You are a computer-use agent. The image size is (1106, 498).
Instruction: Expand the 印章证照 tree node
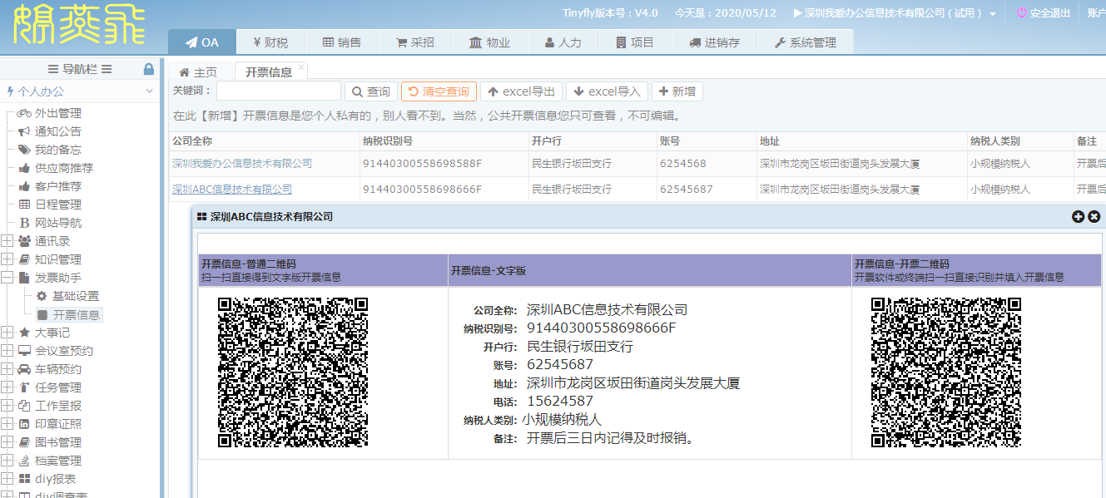[7, 424]
